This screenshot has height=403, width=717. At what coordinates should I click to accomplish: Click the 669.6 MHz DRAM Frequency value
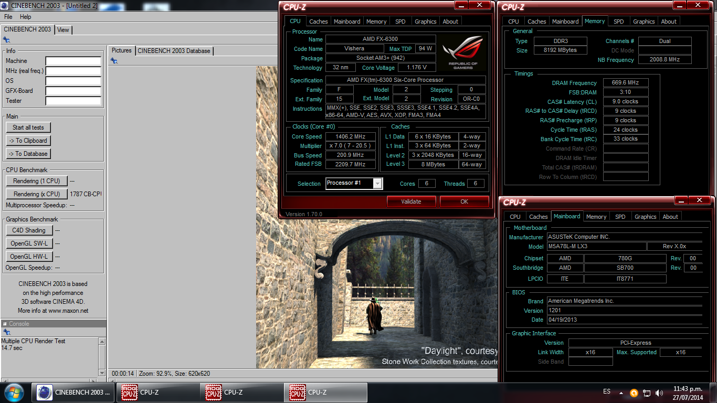pos(626,83)
